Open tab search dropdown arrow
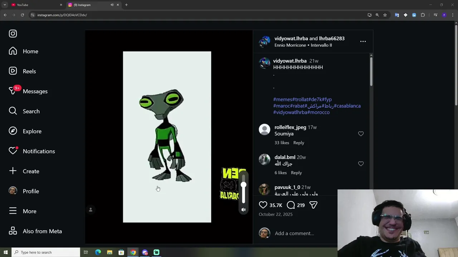Viewport: 458px width, 257px height. coord(5,5)
